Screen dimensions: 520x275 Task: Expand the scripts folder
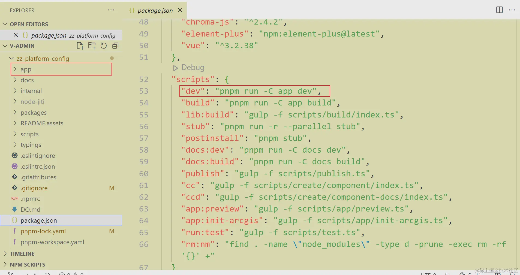click(x=15, y=134)
